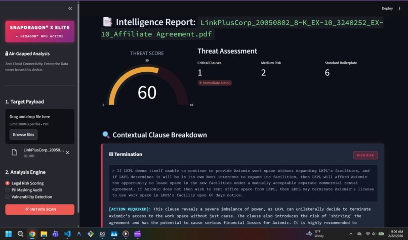Click the Threat Assessment heading

227,51
